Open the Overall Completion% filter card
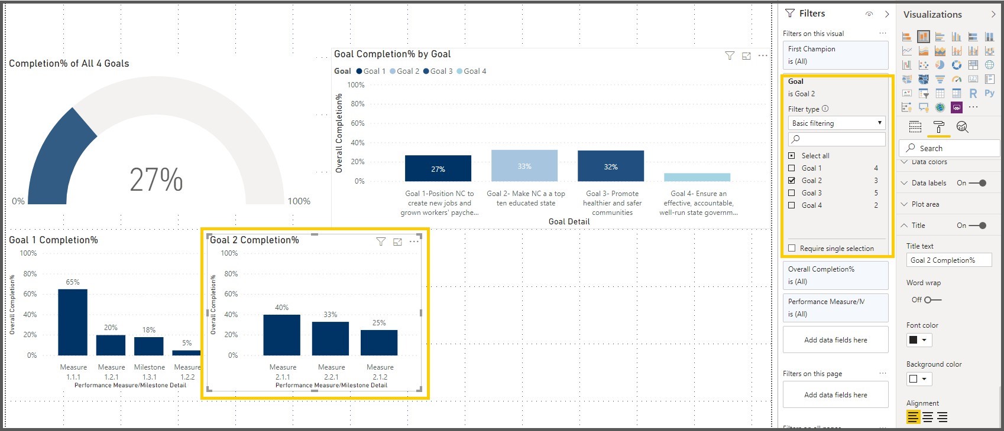The width and height of the screenshot is (1004, 431). pos(835,275)
